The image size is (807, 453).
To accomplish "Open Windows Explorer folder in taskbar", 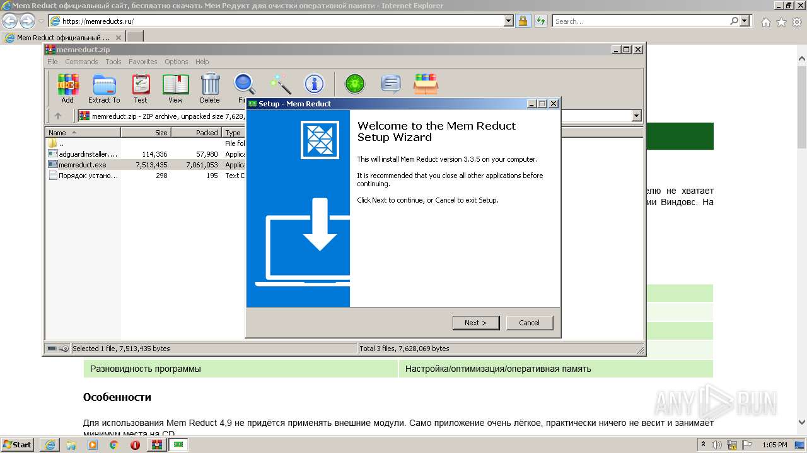I will [x=71, y=445].
